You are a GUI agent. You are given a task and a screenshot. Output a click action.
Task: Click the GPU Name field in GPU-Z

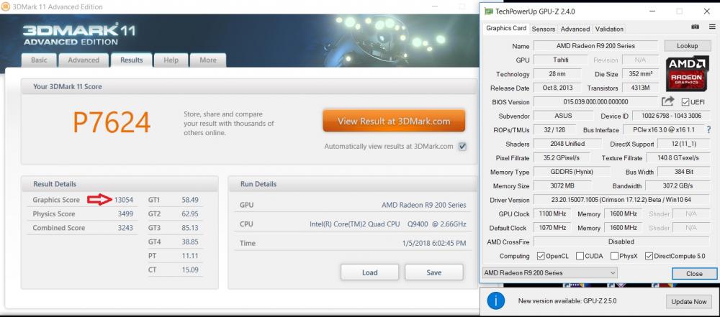click(595, 46)
